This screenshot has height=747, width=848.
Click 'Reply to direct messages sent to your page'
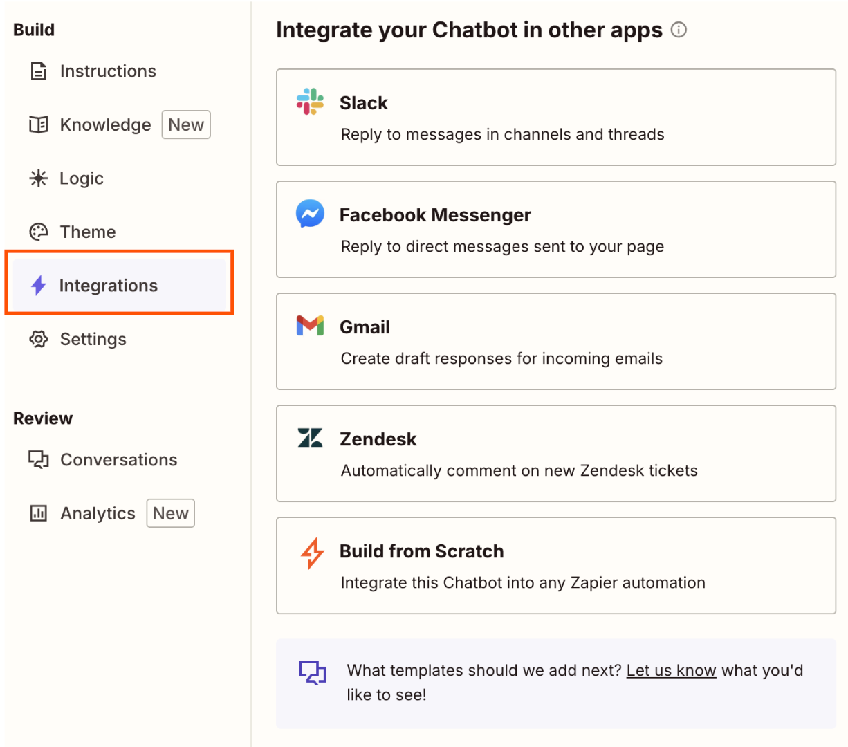pos(502,246)
